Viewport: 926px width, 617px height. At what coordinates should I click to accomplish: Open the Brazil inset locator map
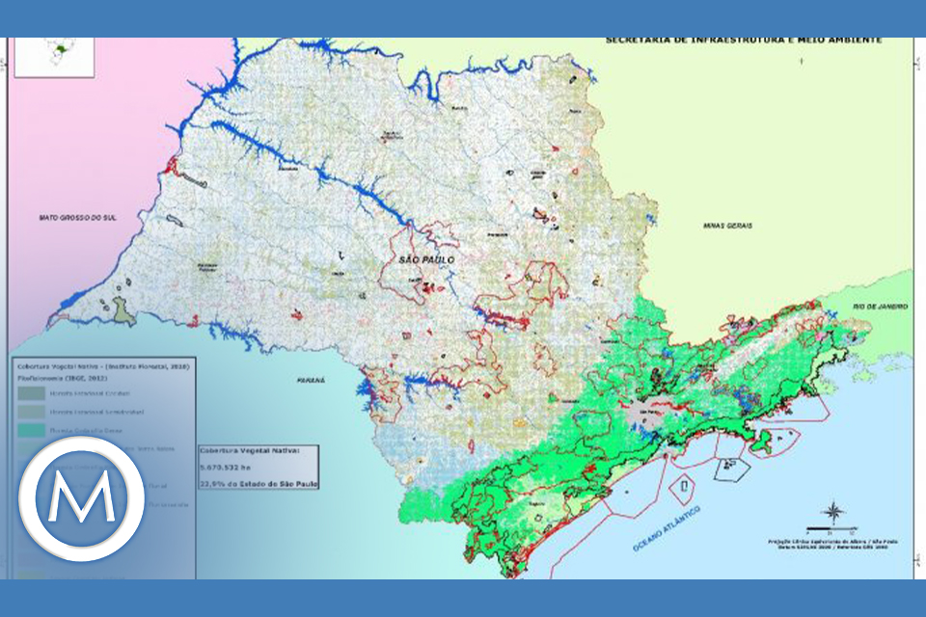tap(53, 56)
